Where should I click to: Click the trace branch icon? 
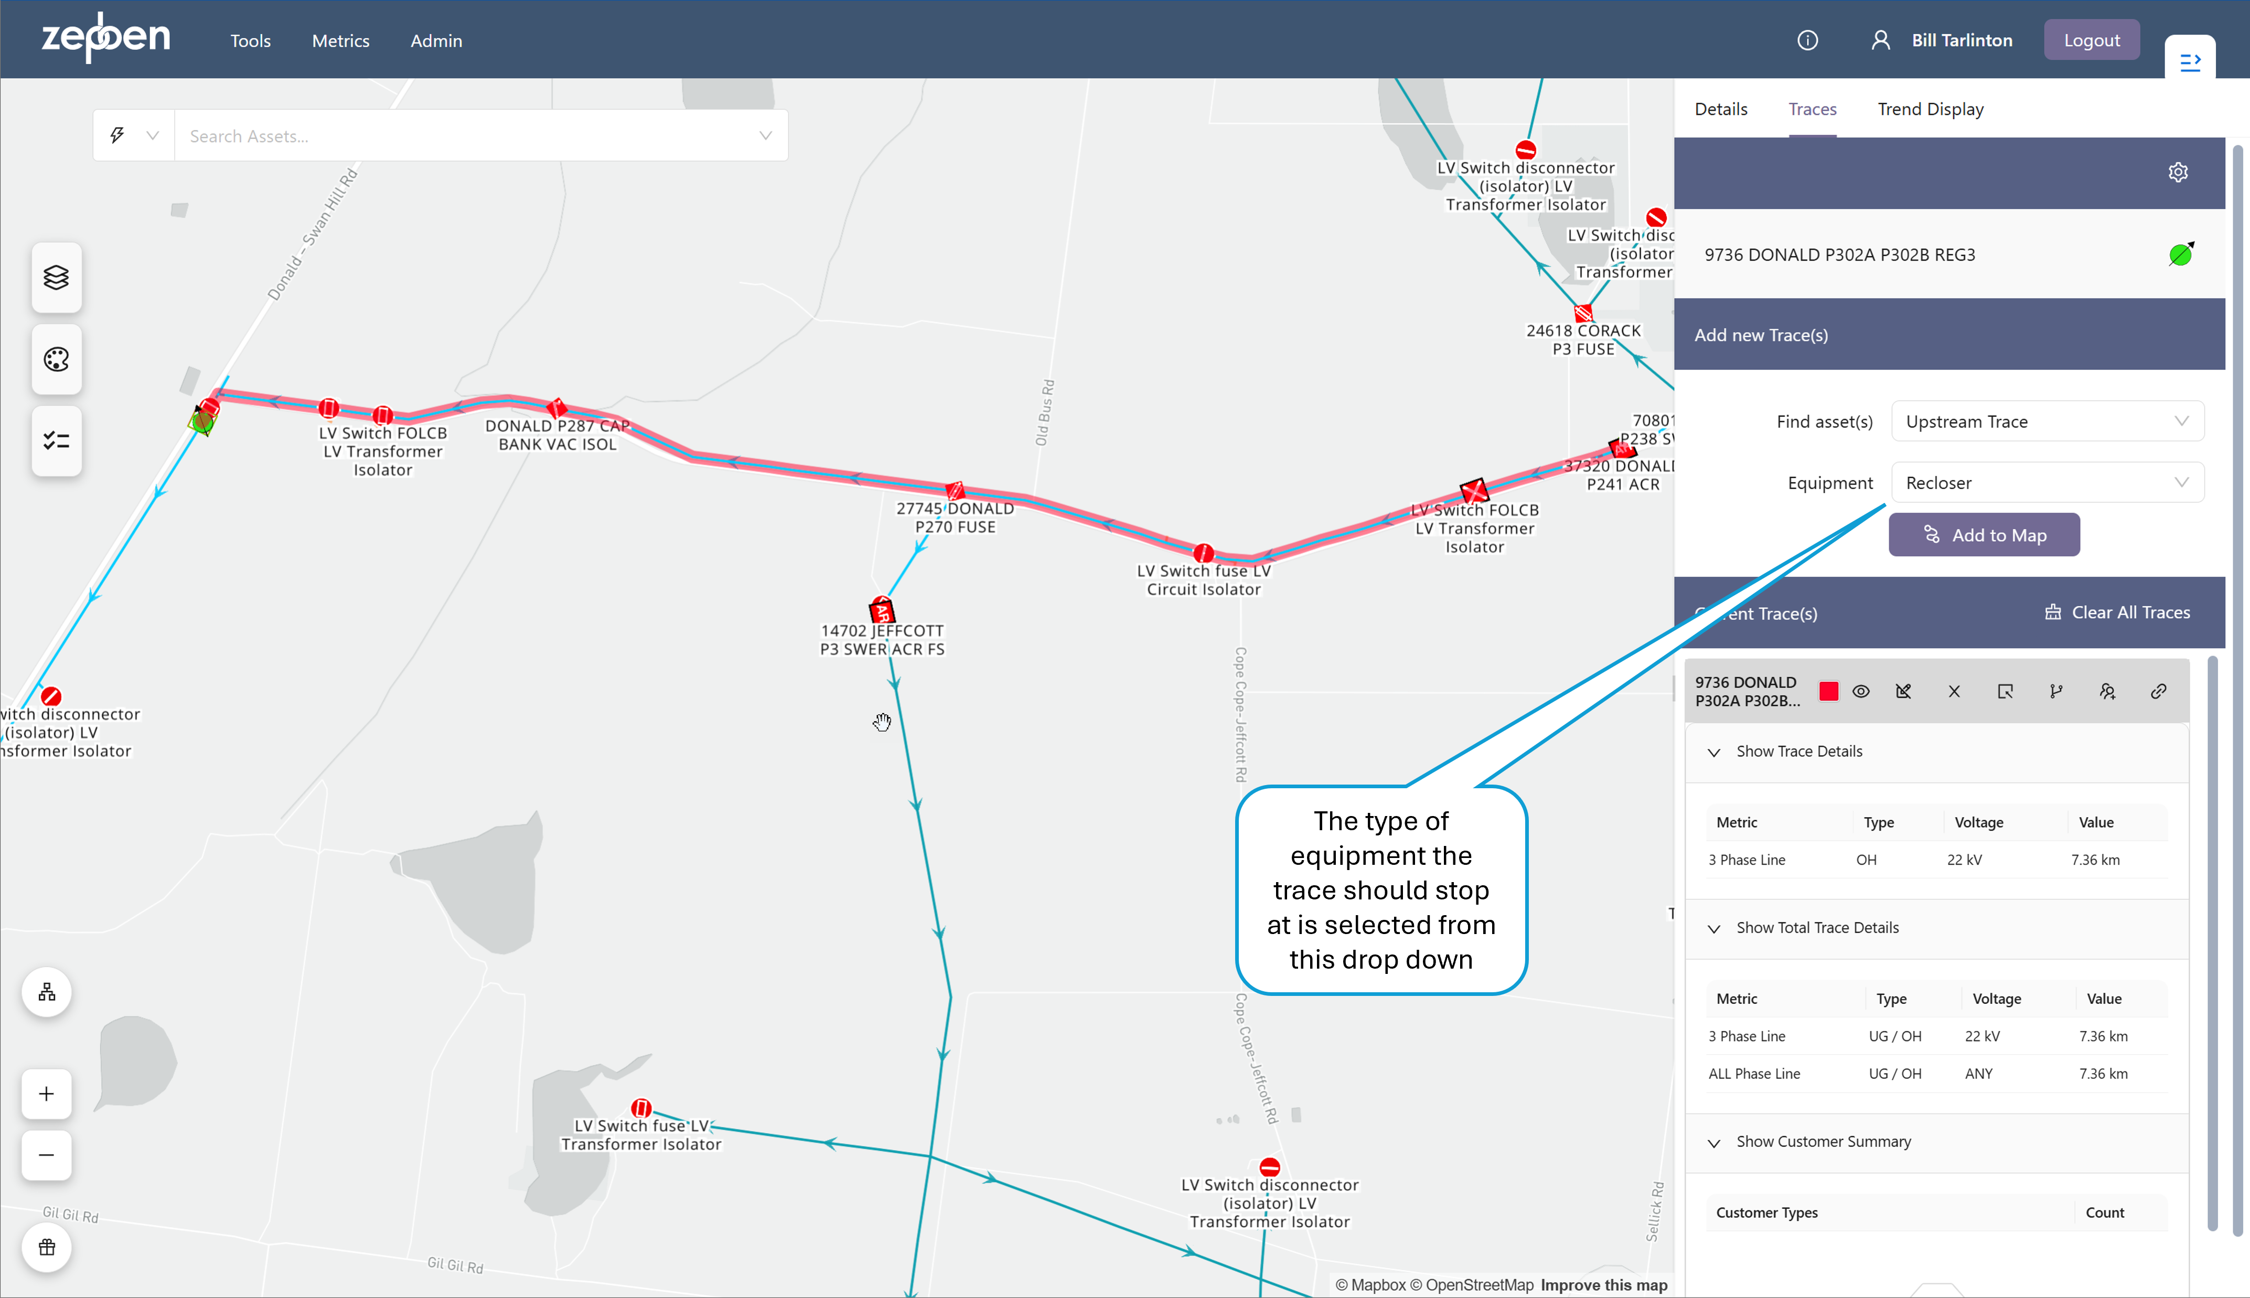tap(2055, 691)
